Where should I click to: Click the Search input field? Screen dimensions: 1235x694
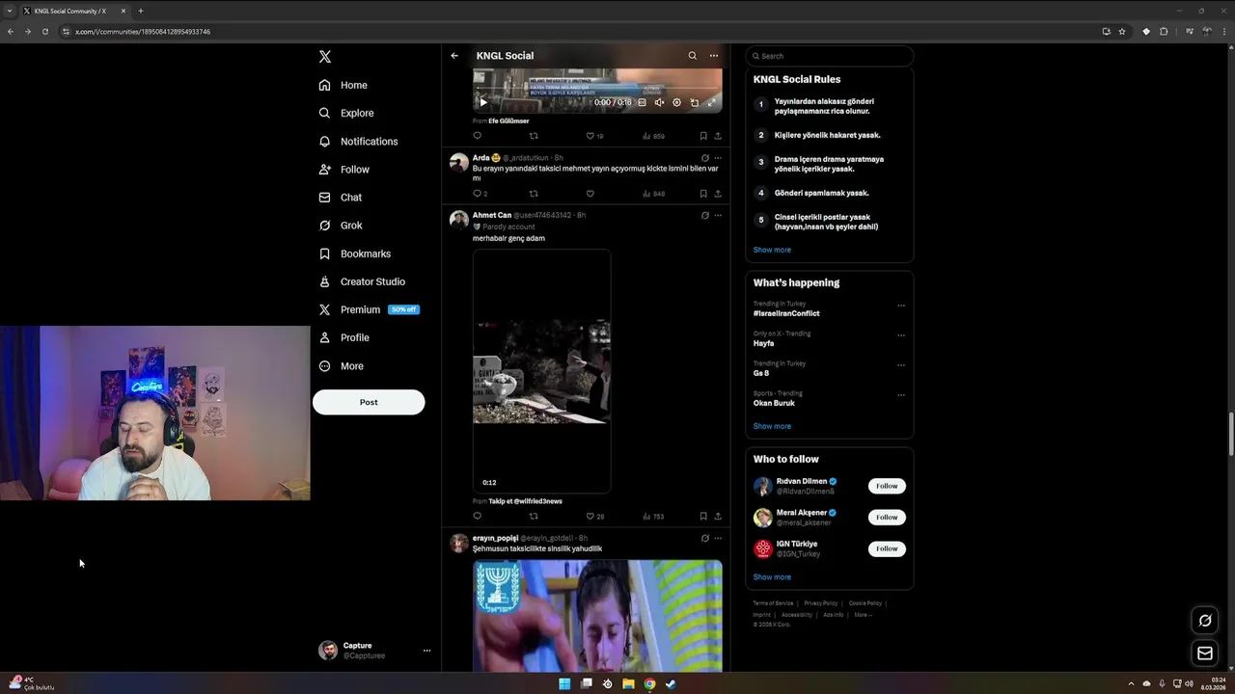click(x=830, y=56)
